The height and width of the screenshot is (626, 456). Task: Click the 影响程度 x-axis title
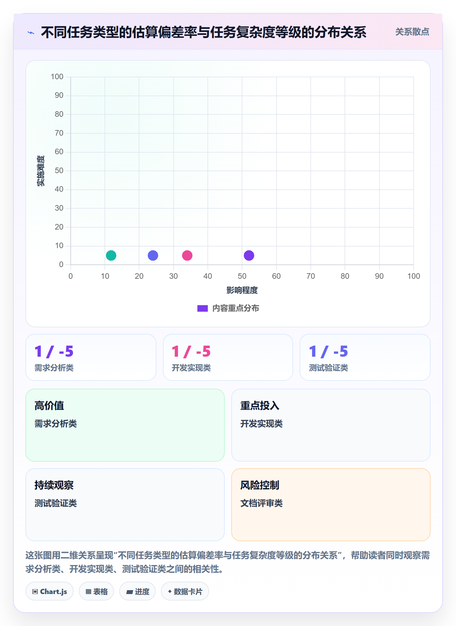point(242,290)
